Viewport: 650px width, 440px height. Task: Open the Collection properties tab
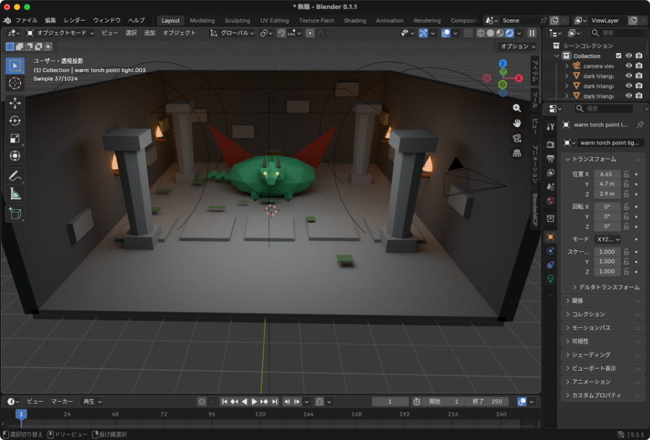[551, 219]
